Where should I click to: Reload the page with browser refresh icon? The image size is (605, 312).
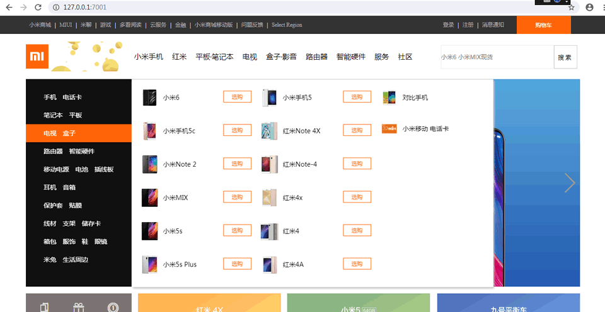[x=38, y=8]
